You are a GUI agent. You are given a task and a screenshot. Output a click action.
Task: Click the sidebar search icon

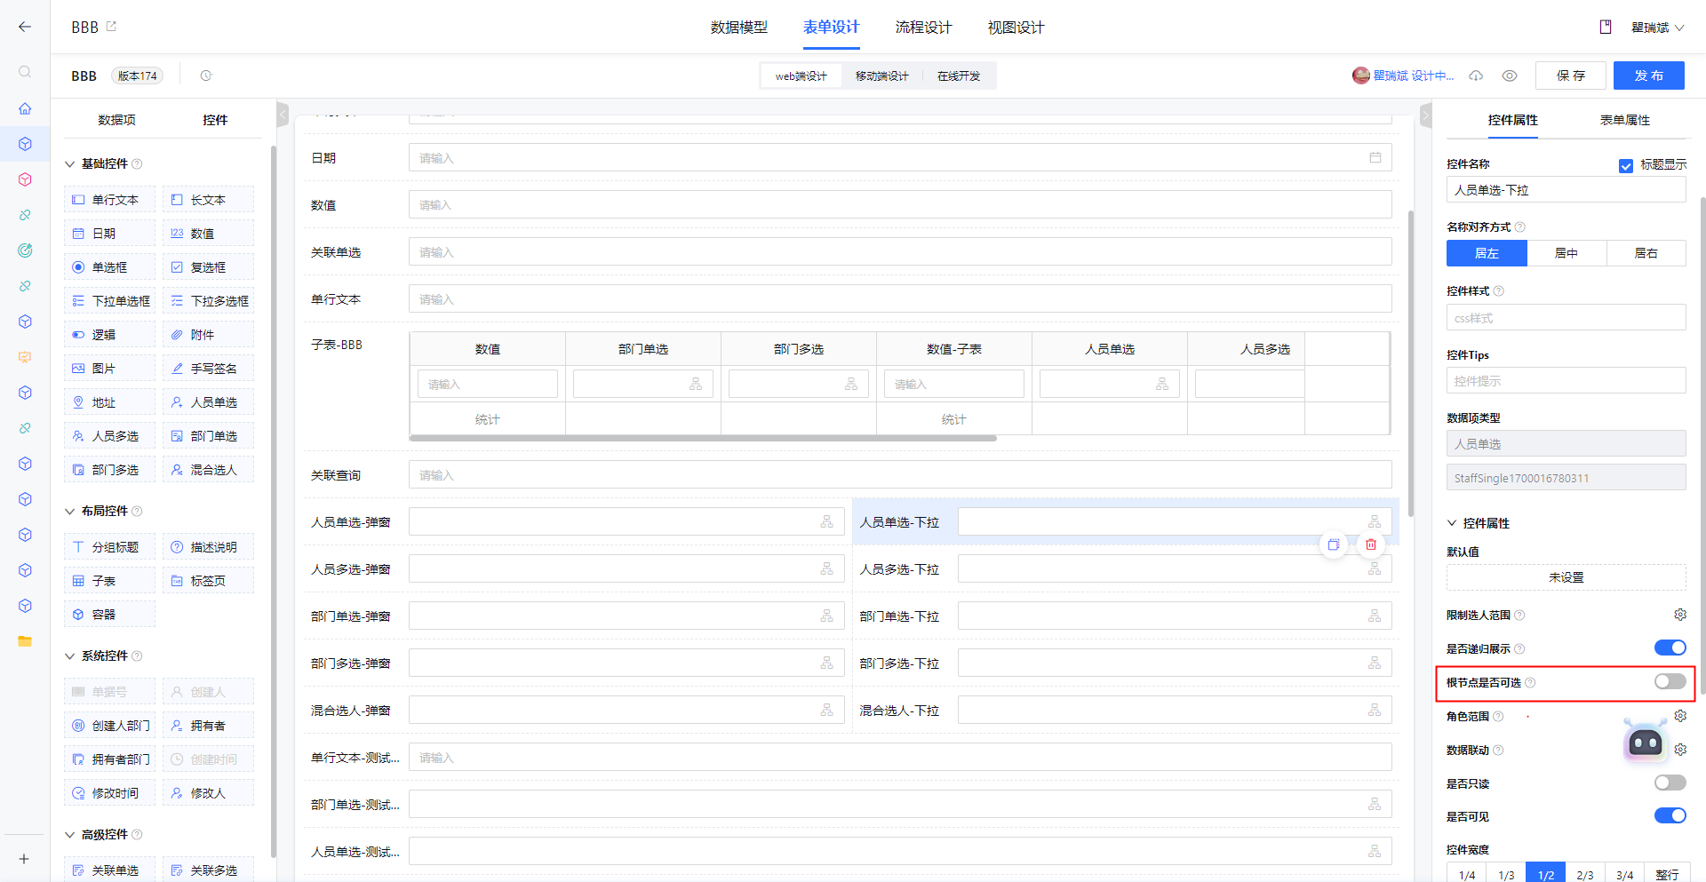tap(25, 72)
